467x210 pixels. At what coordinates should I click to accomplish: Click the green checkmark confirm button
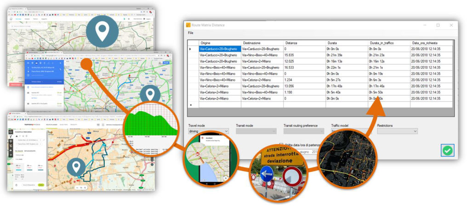pos(447,150)
